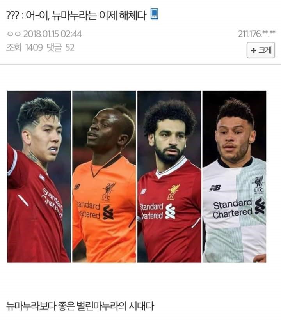Click the IP address 211.176.**.**
Image resolution: width=281 pixels, height=322 pixels.
click(256, 34)
